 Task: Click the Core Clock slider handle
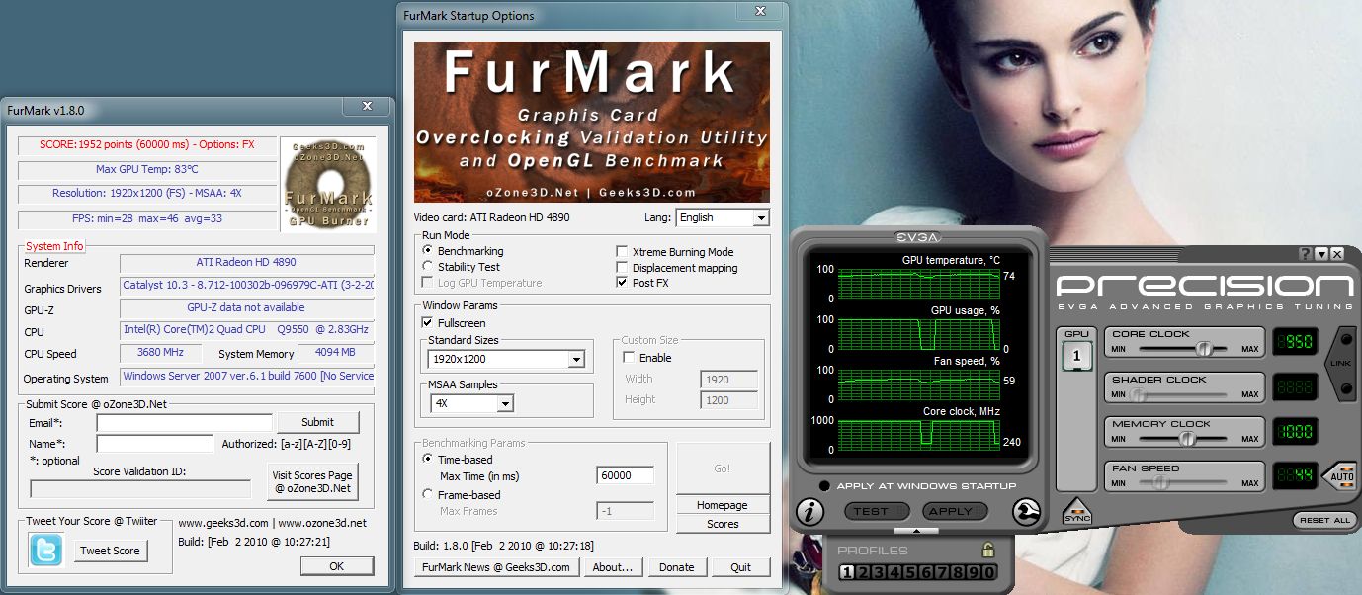(x=1204, y=349)
